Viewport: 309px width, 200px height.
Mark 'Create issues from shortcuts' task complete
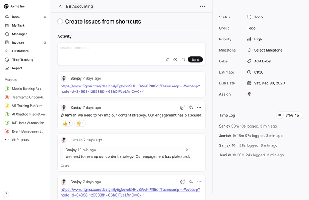click(60, 22)
